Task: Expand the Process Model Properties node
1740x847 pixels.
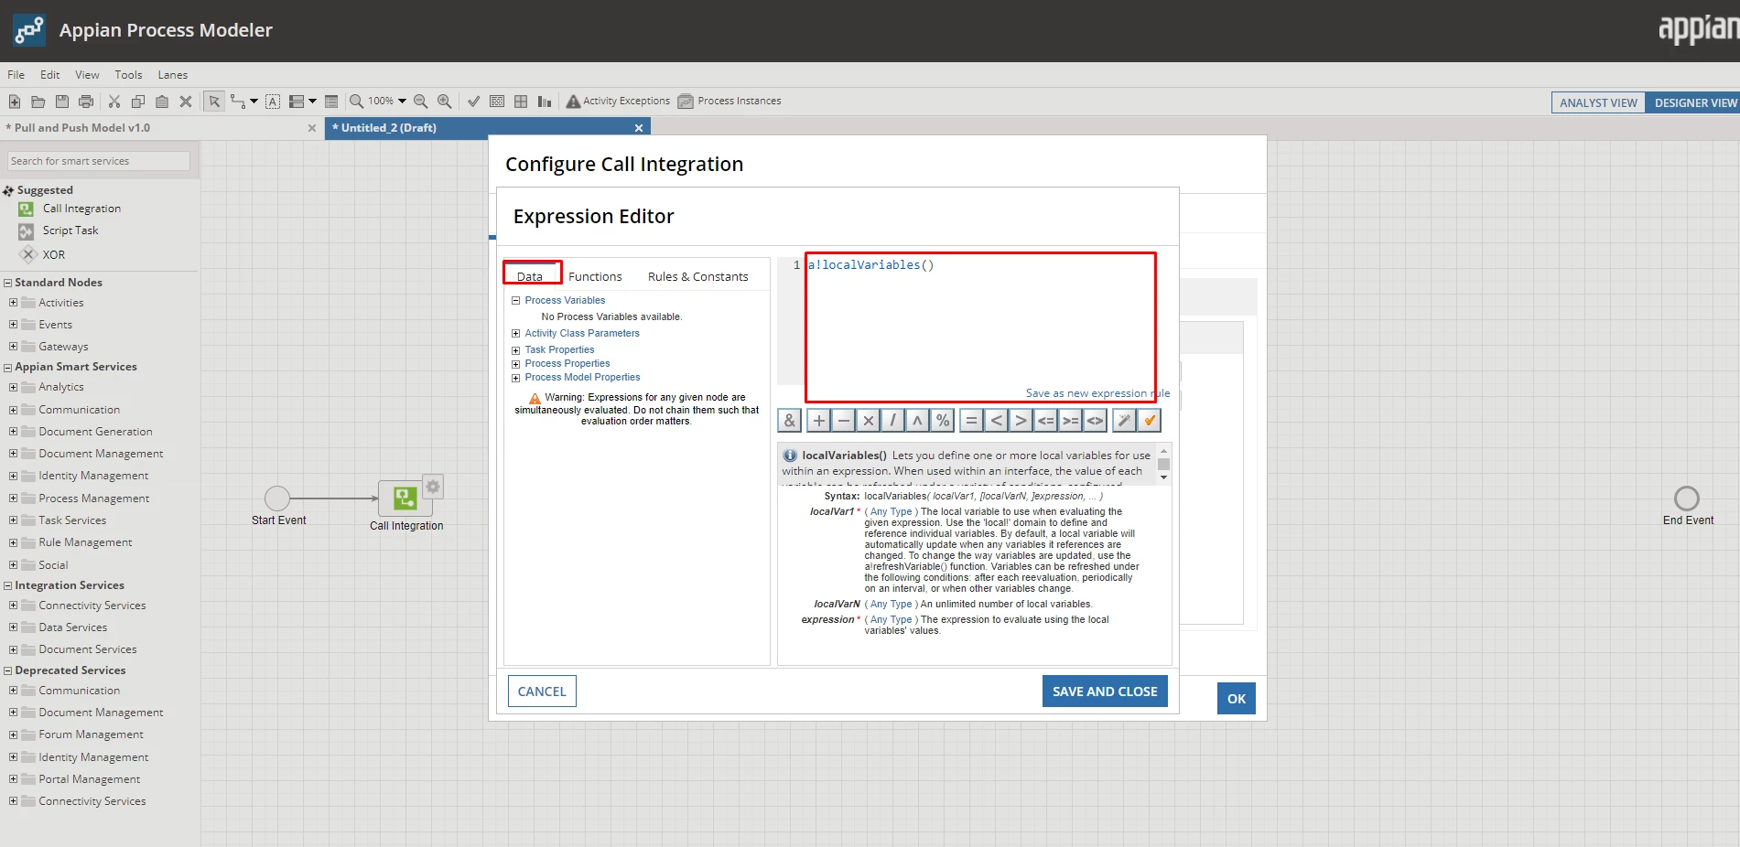Action: click(x=515, y=378)
